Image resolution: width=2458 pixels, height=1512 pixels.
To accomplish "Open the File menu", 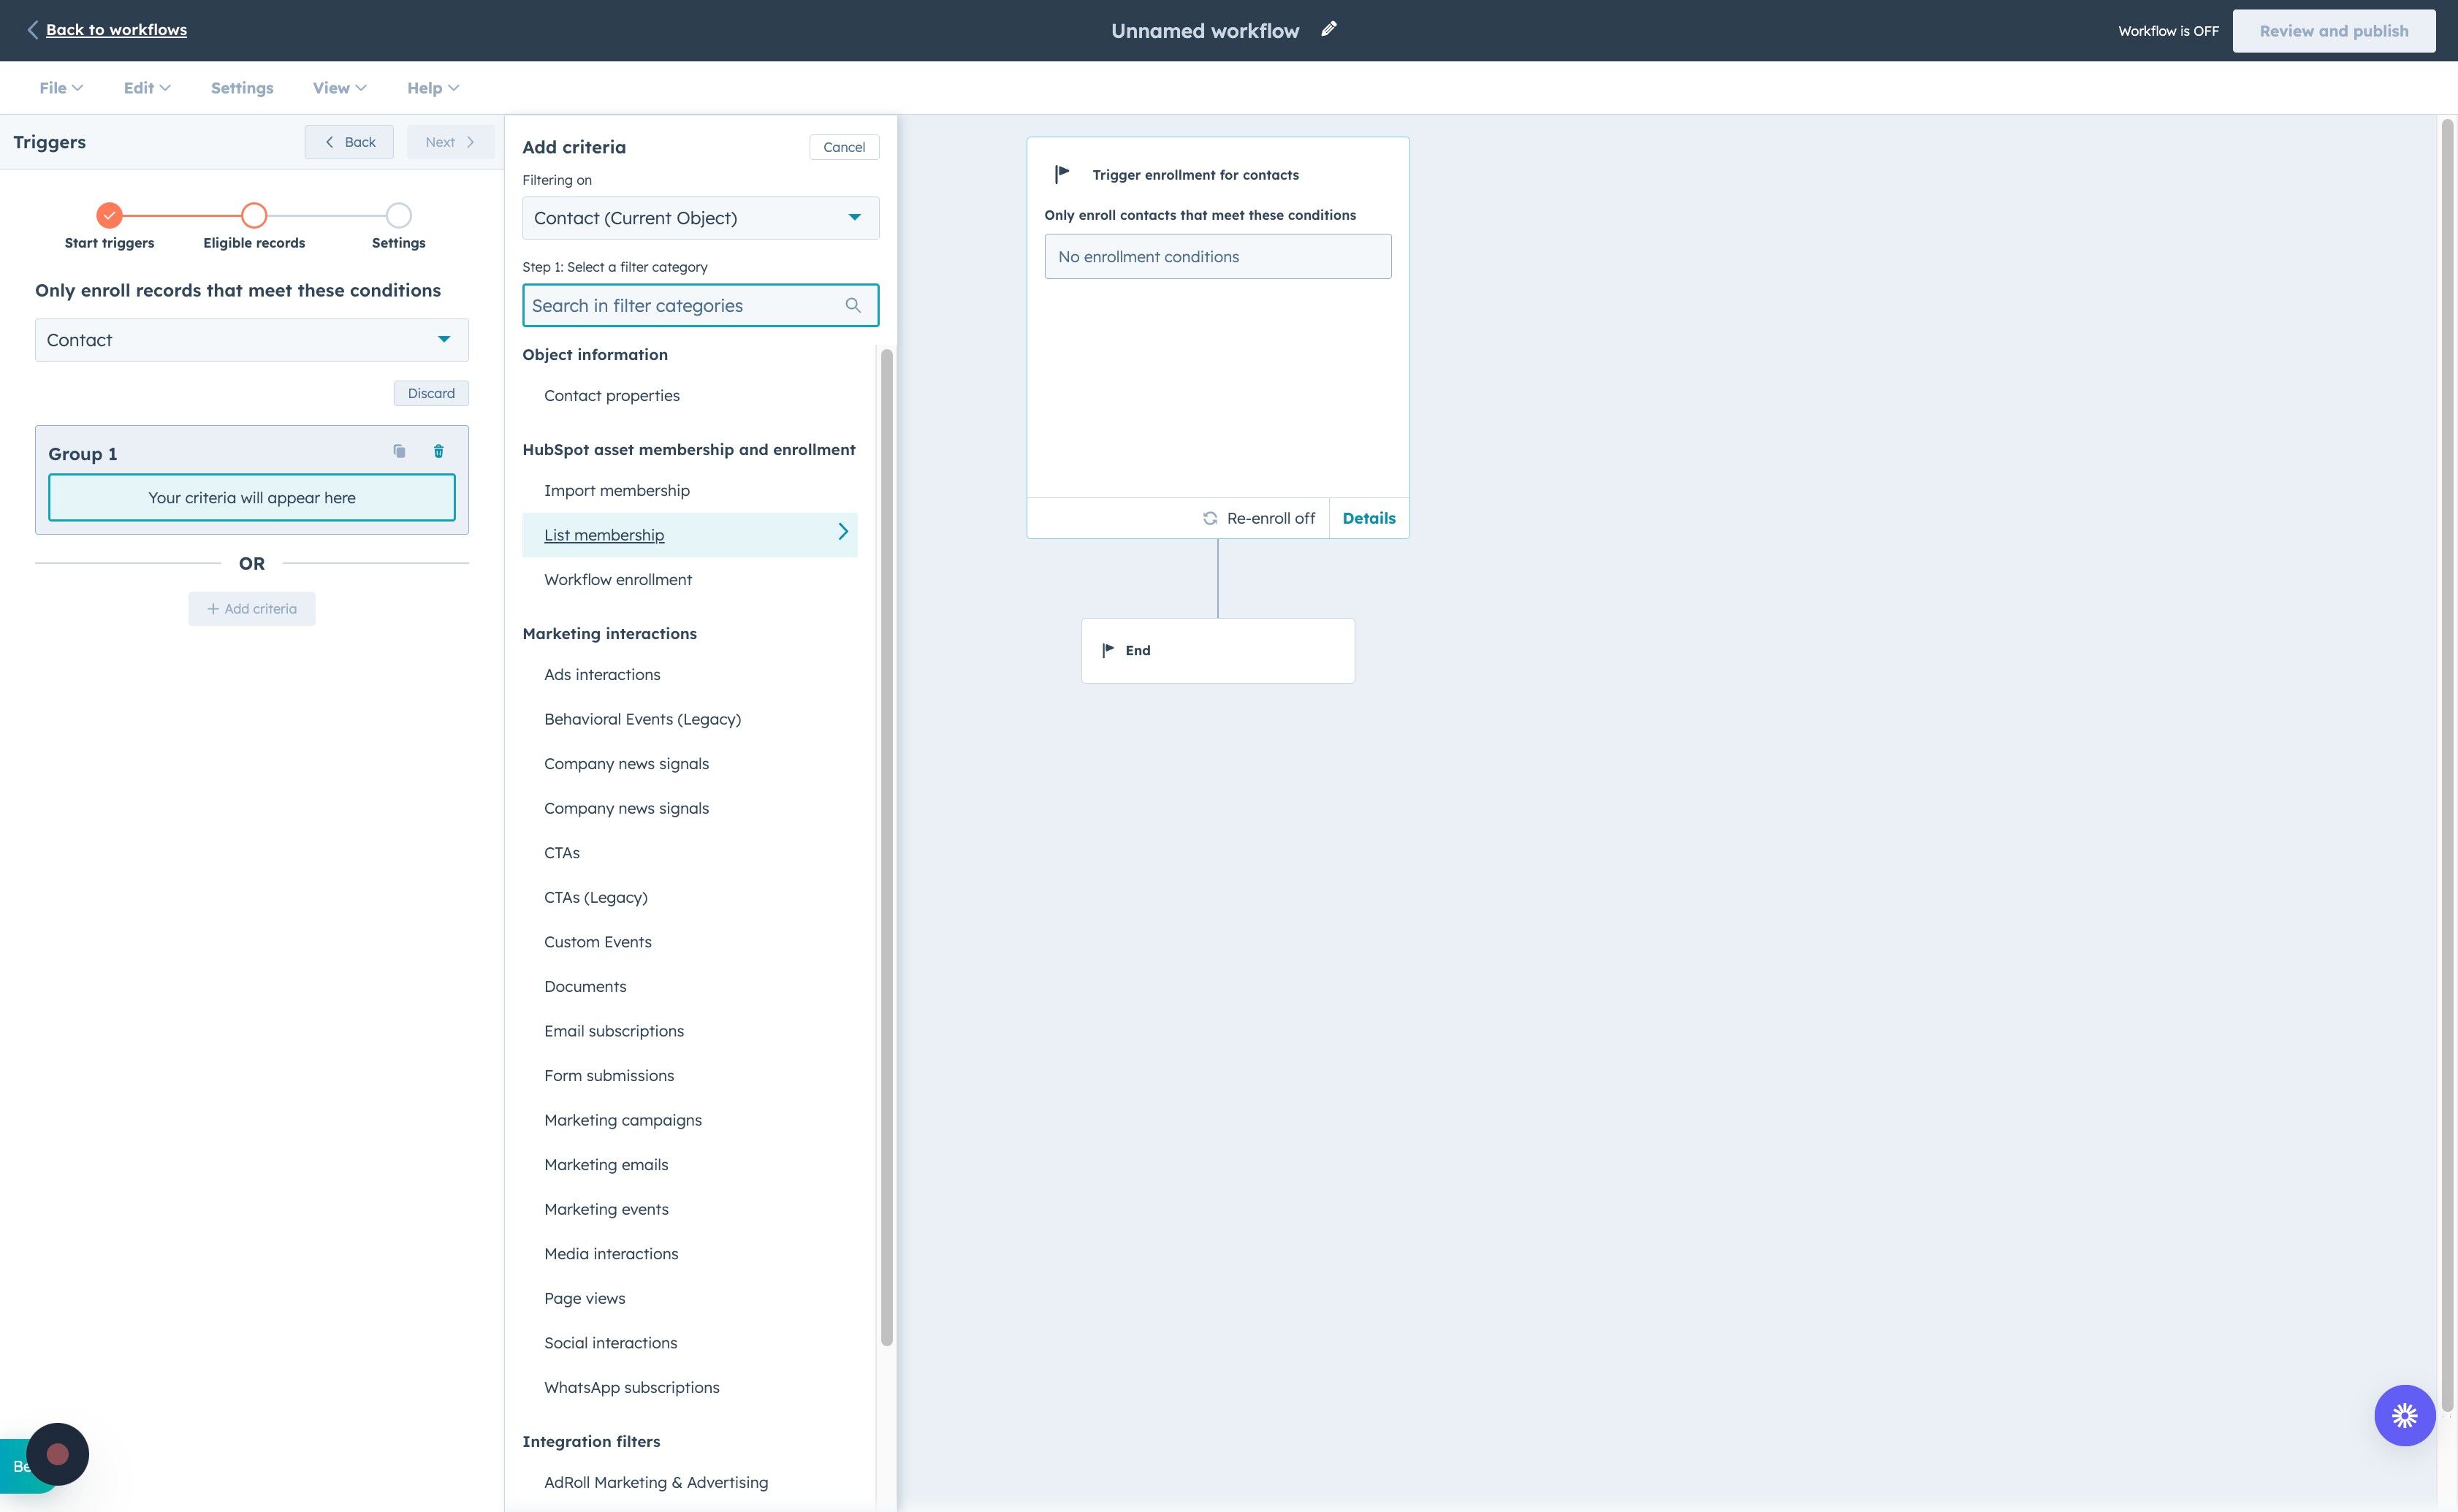I will (60, 88).
